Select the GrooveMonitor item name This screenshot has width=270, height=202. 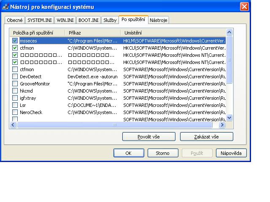pyautogui.click(x=35, y=84)
